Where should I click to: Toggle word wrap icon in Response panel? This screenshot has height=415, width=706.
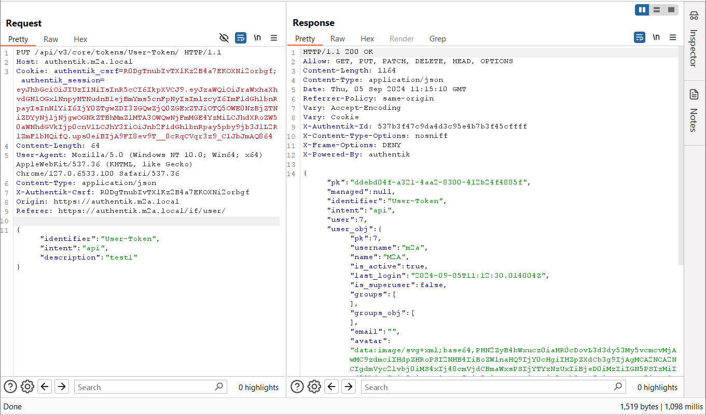click(640, 37)
